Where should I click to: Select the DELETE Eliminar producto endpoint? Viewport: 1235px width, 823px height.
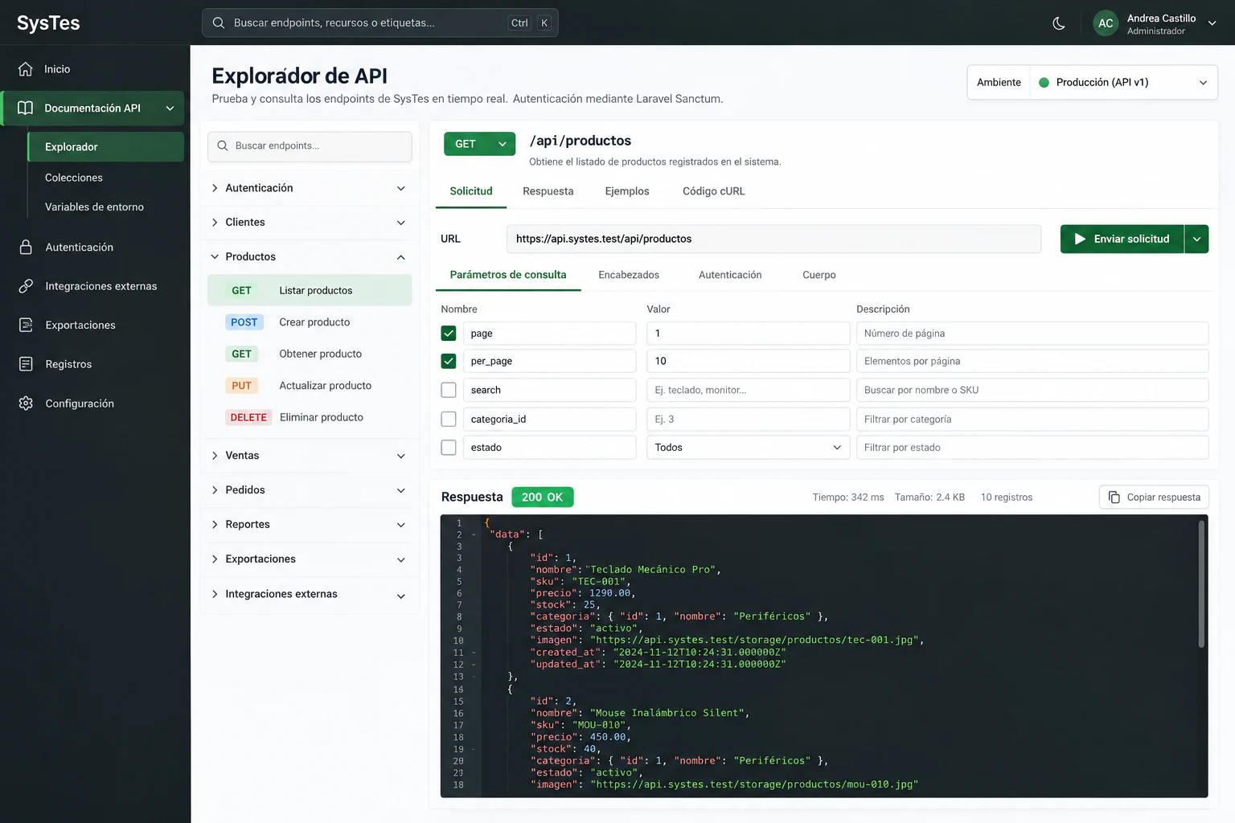310,417
